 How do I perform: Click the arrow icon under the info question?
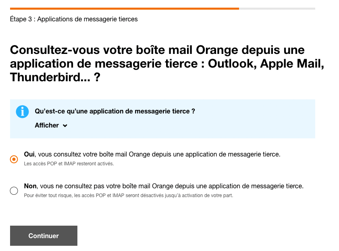[x=65, y=125]
